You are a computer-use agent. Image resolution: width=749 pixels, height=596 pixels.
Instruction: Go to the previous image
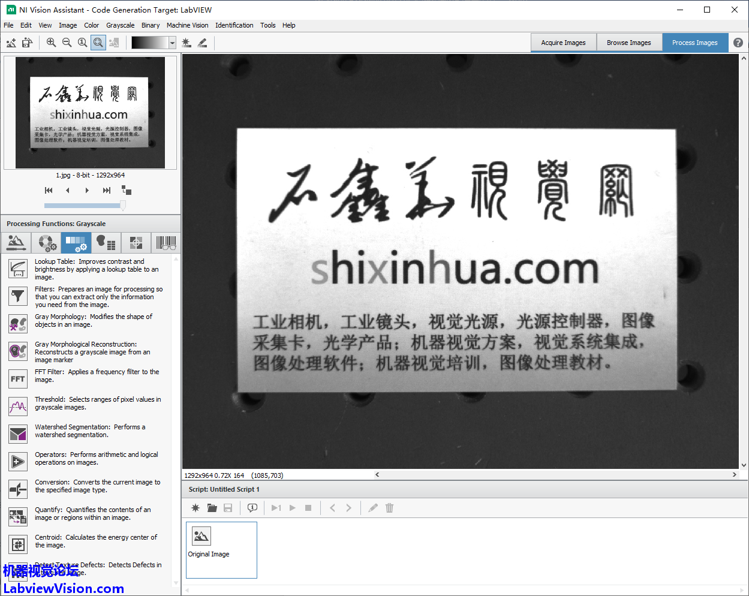coord(68,190)
